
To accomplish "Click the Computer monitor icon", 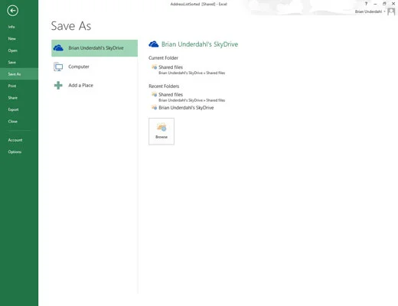I will click(58, 67).
